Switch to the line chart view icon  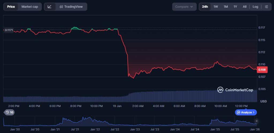coord(50,7)
